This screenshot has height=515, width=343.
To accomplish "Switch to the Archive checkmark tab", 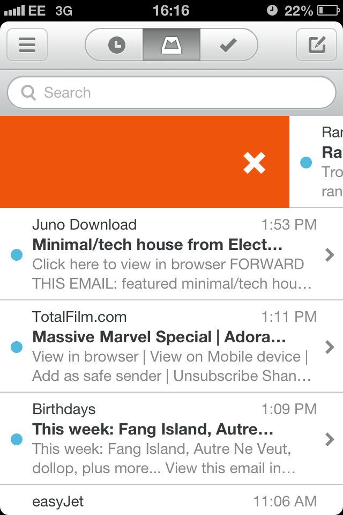I will click(228, 45).
